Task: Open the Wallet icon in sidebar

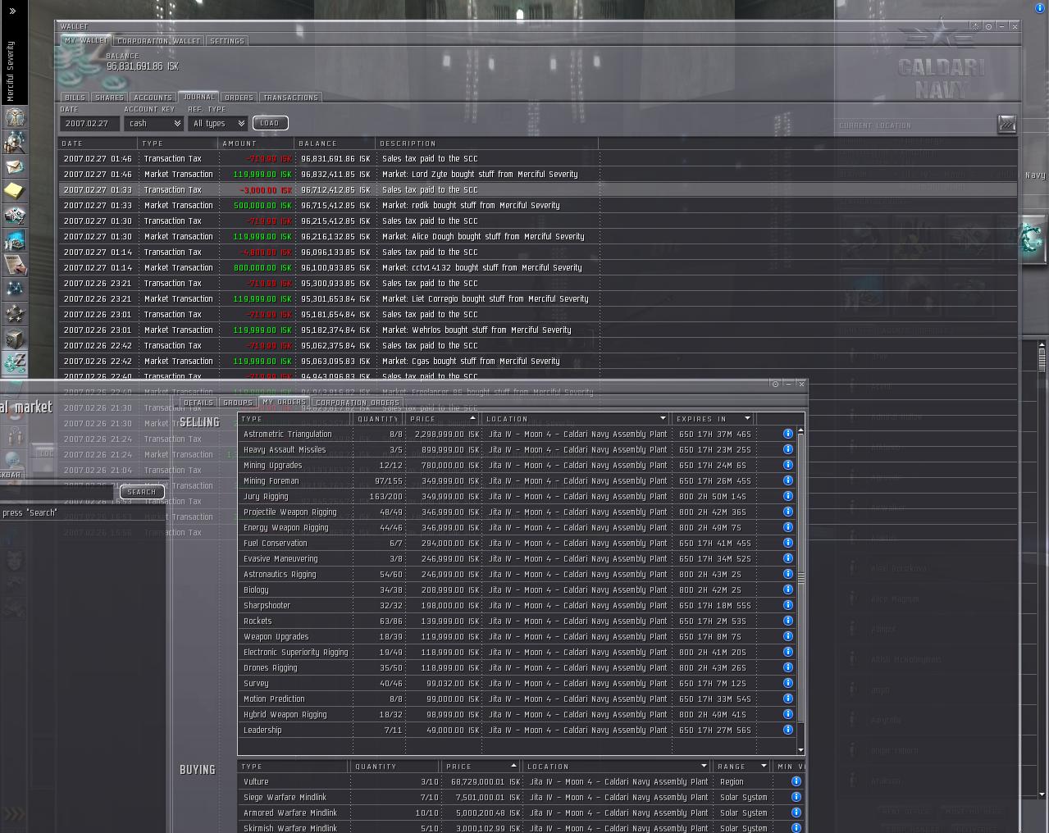Action: (x=14, y=362)
